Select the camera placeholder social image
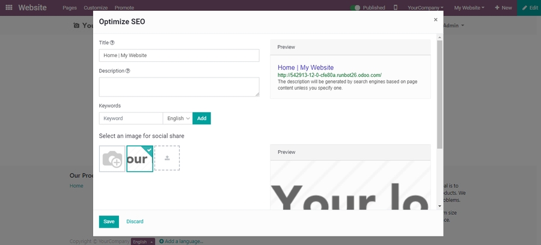The image size is (541, 245). [x=112, y=159]
